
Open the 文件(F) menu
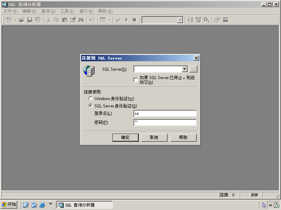coord(11,11)
